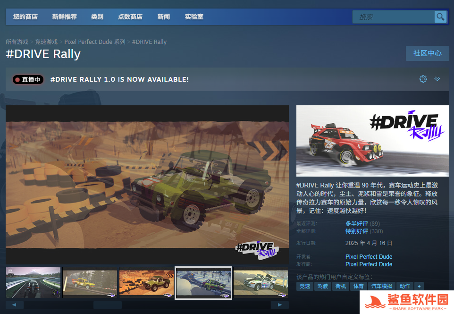Screen dimensions: 454x314
Task: Expand the live broadcast panel chevron
Action: click(437, 79)
